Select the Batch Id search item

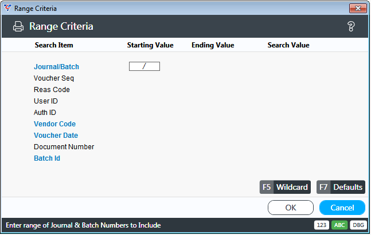point(47,158)
